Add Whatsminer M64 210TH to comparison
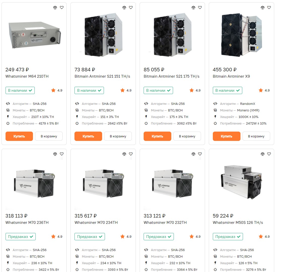 55,8
